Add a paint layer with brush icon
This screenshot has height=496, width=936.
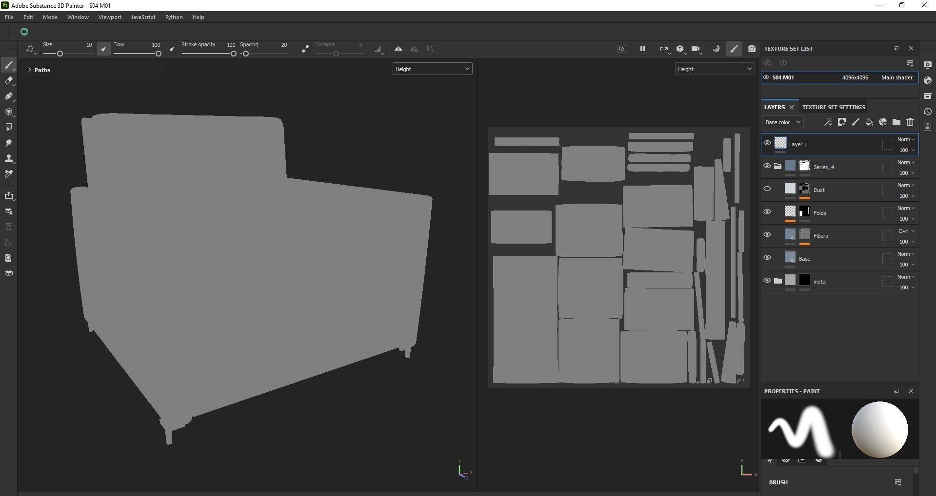tap(855, 122)
